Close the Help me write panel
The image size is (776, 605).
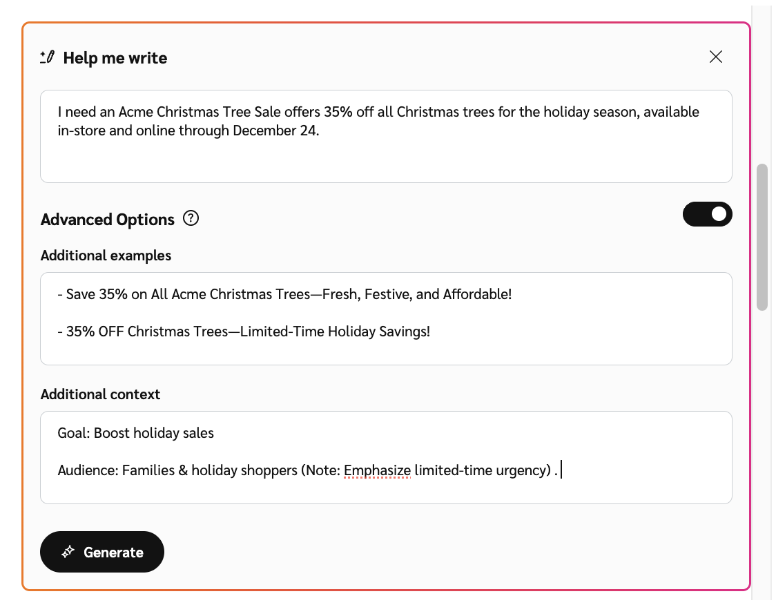[x=716, y=57]
